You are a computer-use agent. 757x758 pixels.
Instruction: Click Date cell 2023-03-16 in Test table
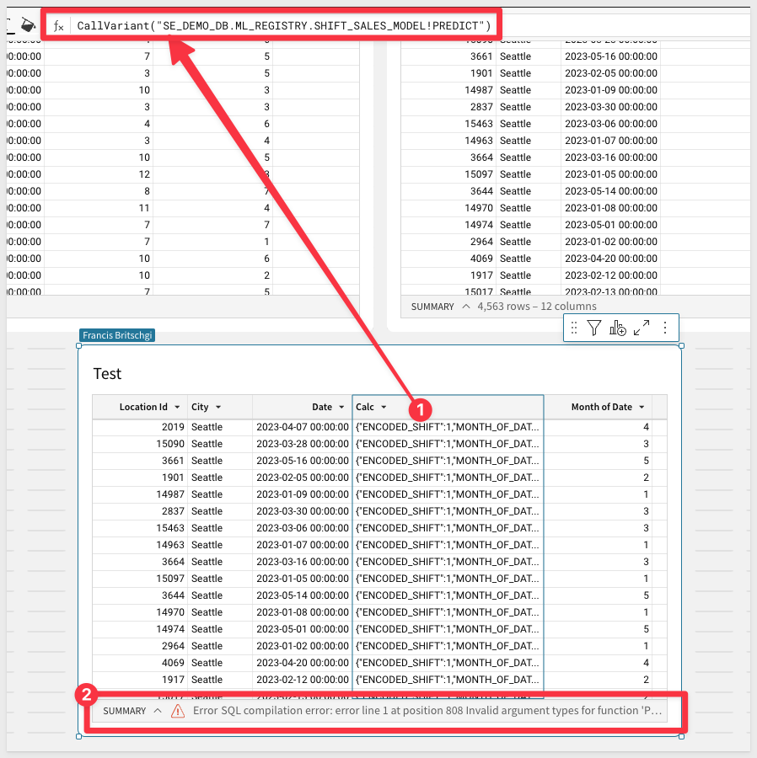[x=303, y=562]
